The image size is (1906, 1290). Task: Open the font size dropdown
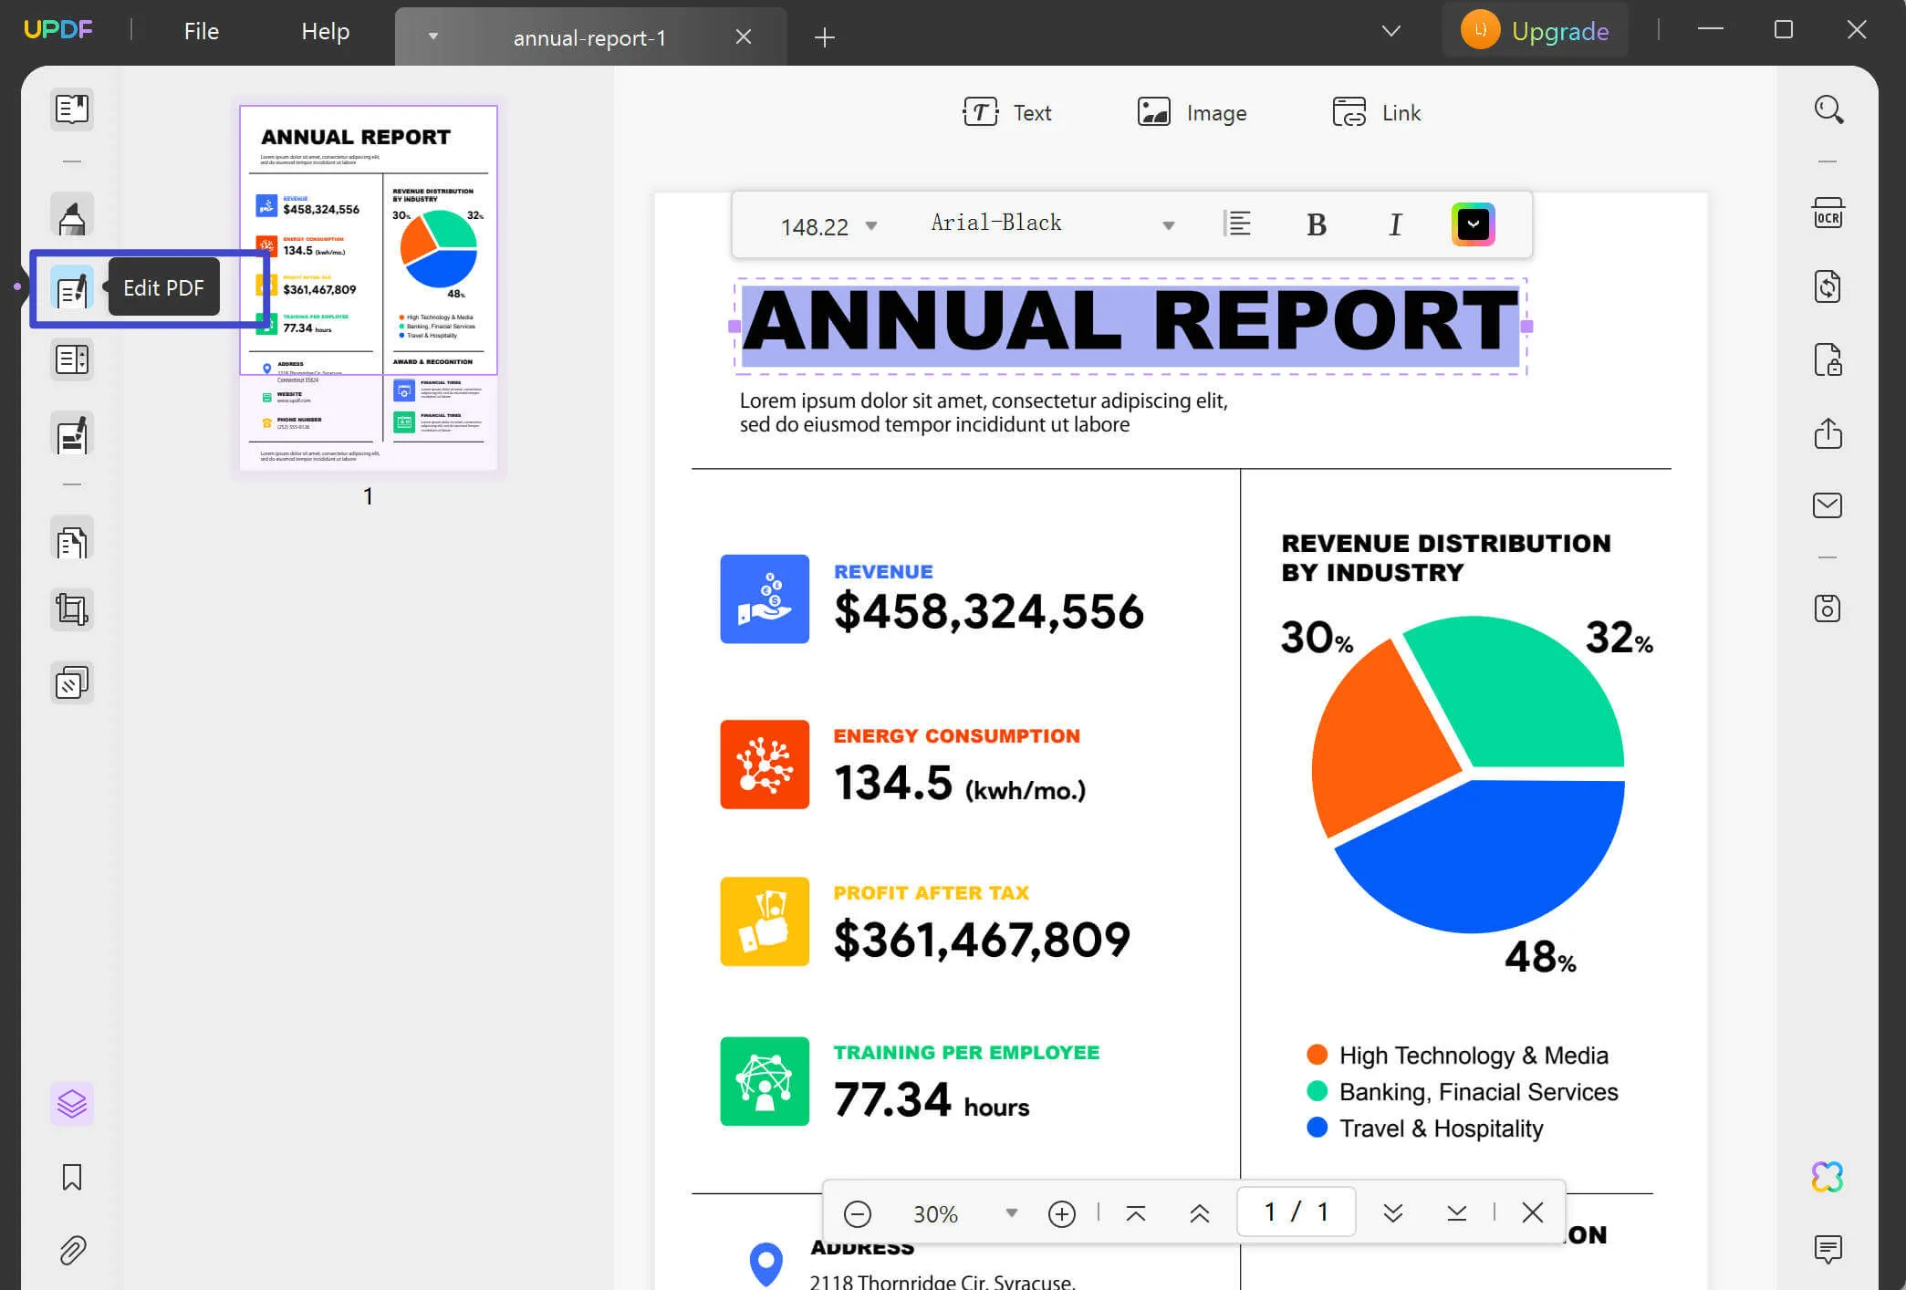pyautogui.click(x=871, y=226)
